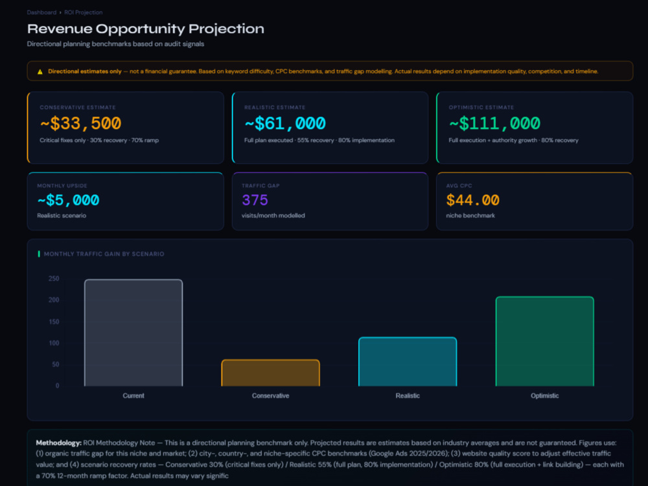Screen dimensions: 648x486
Task: Click the 'Optimistic' x-axis label
Action: pos(545,396)
